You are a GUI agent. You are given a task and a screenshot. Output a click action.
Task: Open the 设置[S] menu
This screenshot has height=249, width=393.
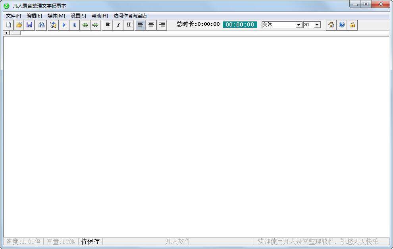78,16
